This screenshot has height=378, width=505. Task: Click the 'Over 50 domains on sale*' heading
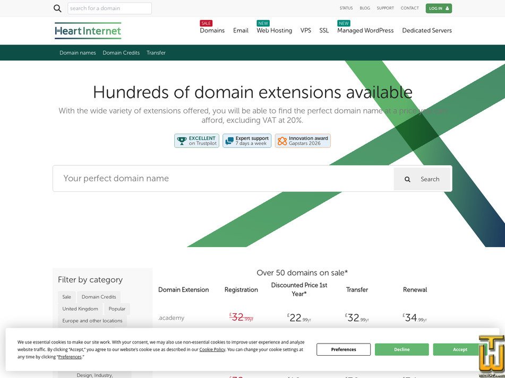point(302,273)
